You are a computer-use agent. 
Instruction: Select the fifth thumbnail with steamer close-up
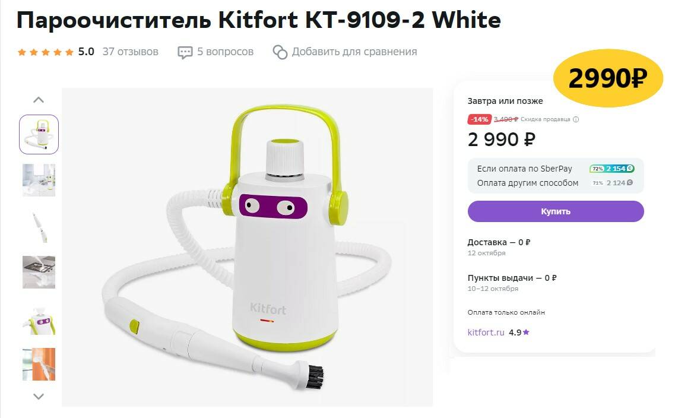click(x=39, y=319)
